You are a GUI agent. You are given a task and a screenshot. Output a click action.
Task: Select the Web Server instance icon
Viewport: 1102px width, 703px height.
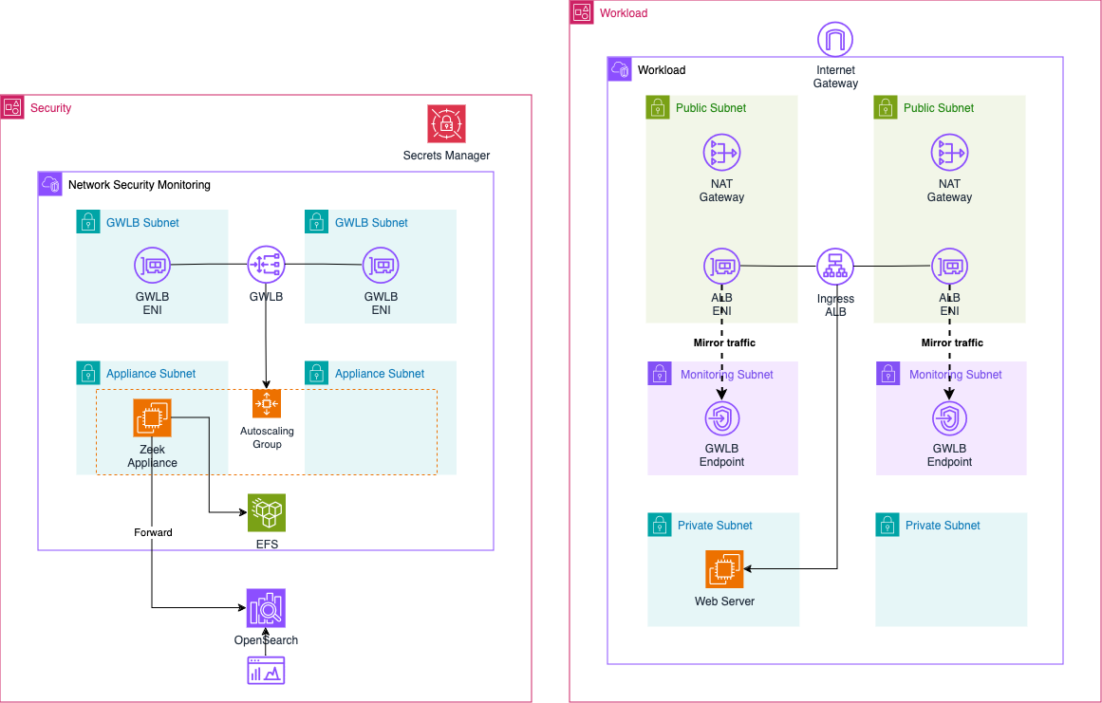tap(724, 569)
